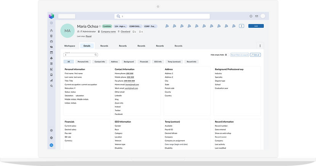Screen dimensions: 316x166
Task: Click the work@mail.com link
Action: pyautogui.click(x=131, y=88)
